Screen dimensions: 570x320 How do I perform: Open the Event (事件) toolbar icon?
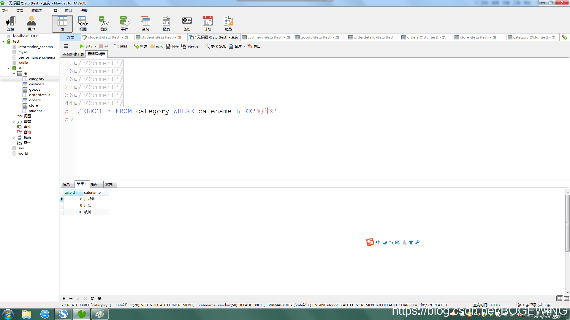coord(124,23)
